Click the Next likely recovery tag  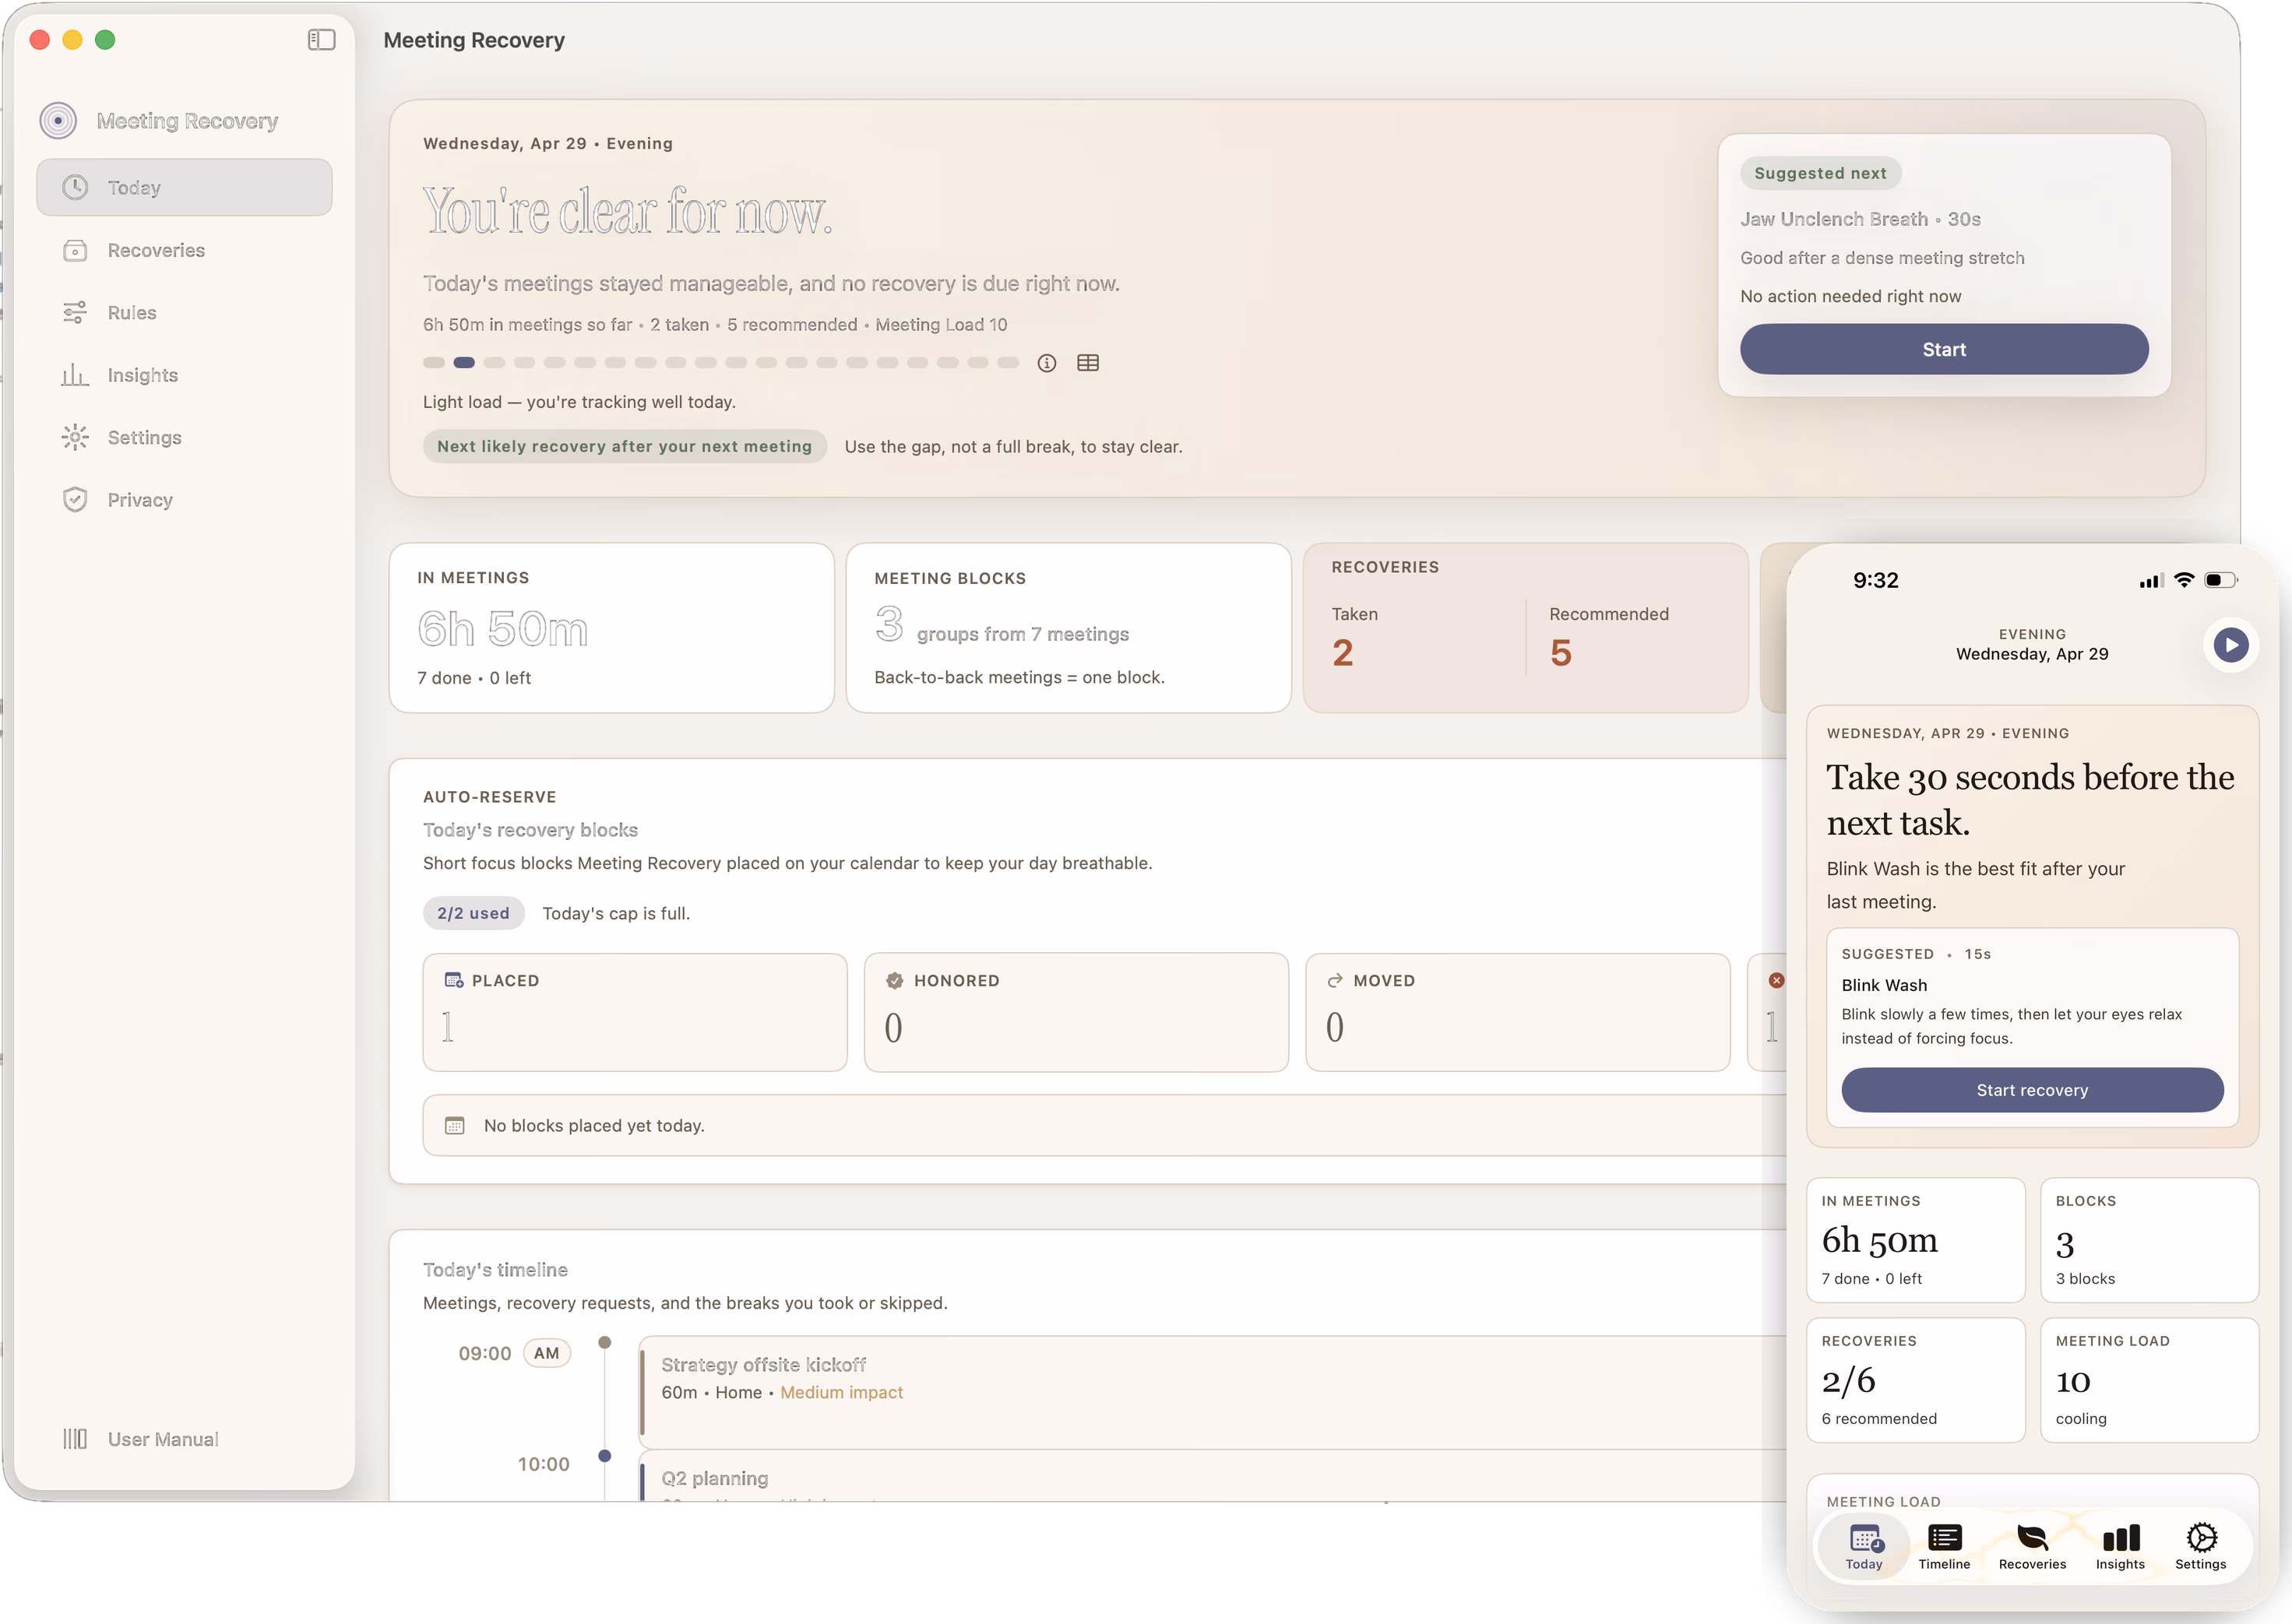(625, 446)
